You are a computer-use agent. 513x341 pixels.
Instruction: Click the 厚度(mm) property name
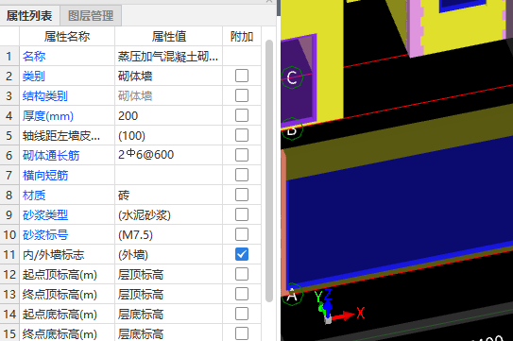[48, 116]
